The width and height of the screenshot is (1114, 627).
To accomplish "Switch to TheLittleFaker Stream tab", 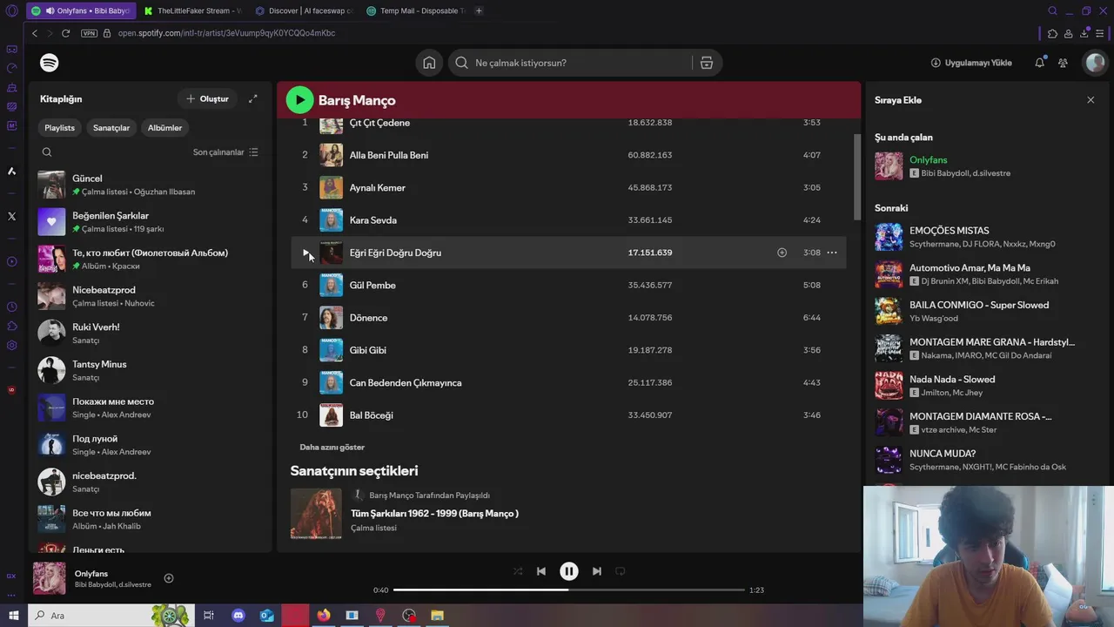I will tap(191, 10).
